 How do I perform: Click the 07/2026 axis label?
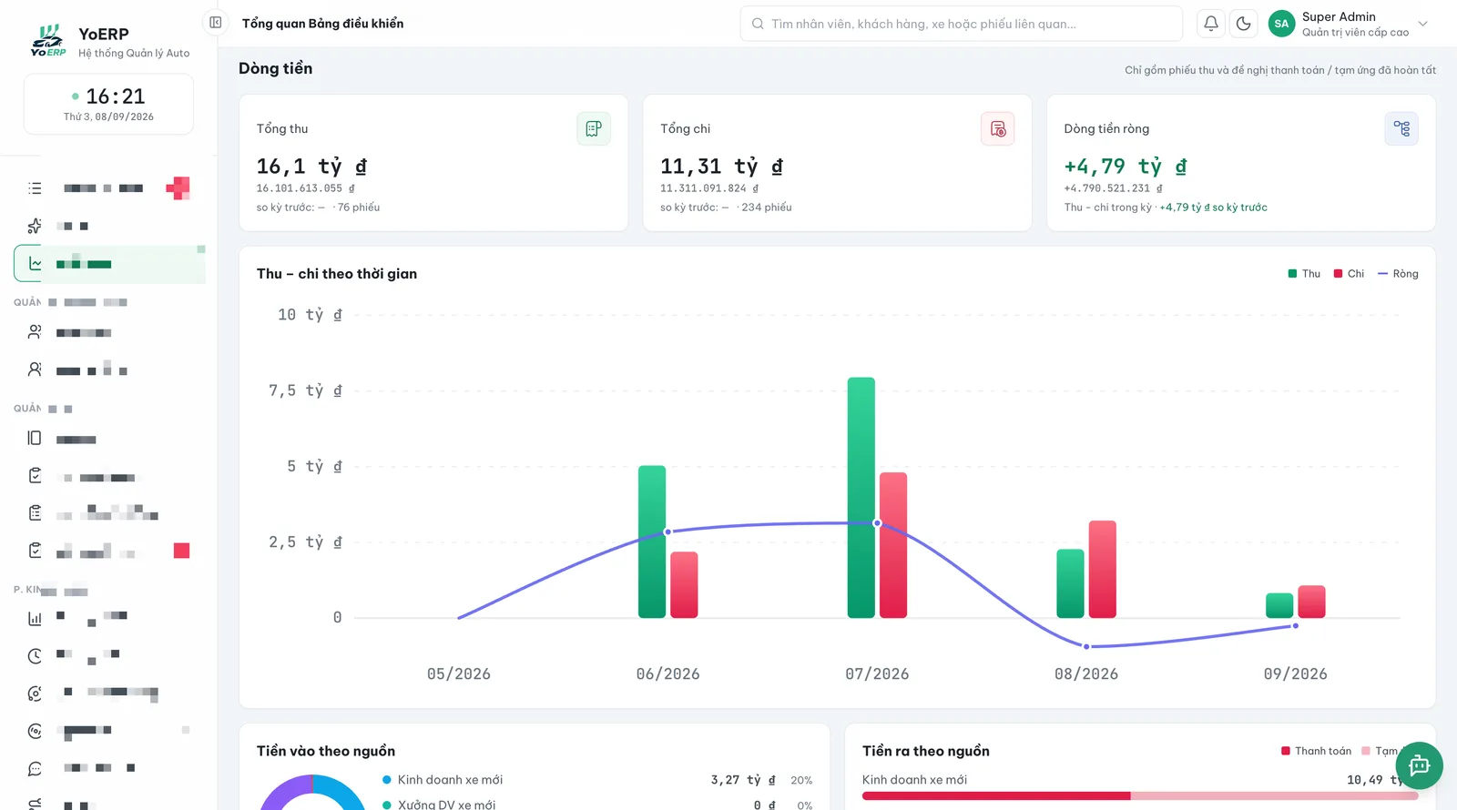coord(877,674)
